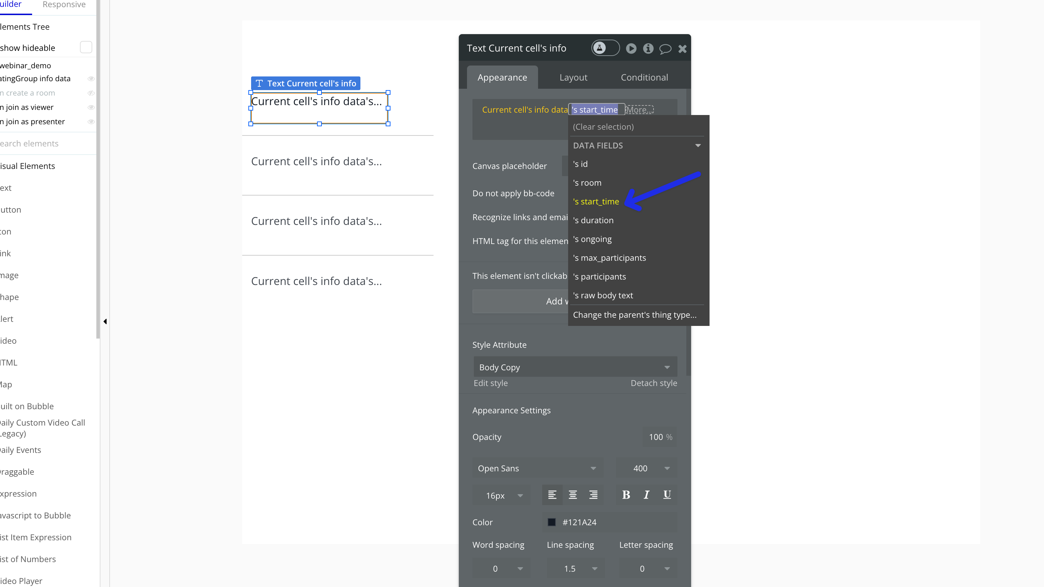Check the show hideable checkbox
Image resolution: width=1044 pixels, height=587 pixels.
86,47
